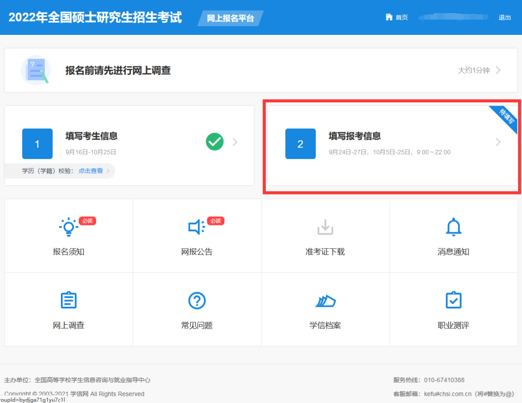Click the arrow on the 网上调查 banner
The image size is (522, 403).
(498, 70)
